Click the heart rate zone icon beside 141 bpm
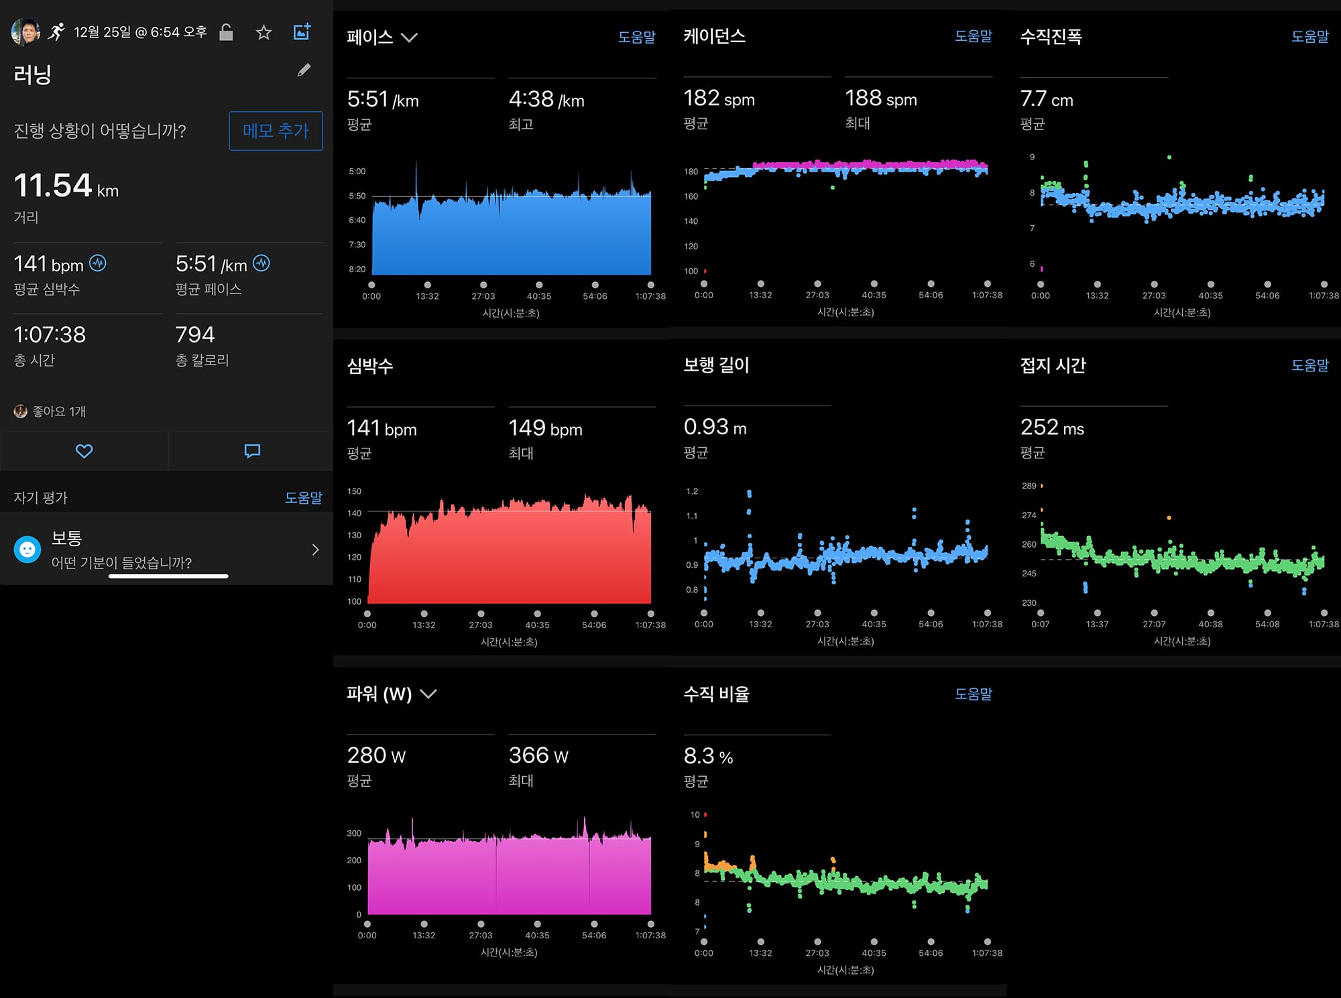 click(98, 263)
